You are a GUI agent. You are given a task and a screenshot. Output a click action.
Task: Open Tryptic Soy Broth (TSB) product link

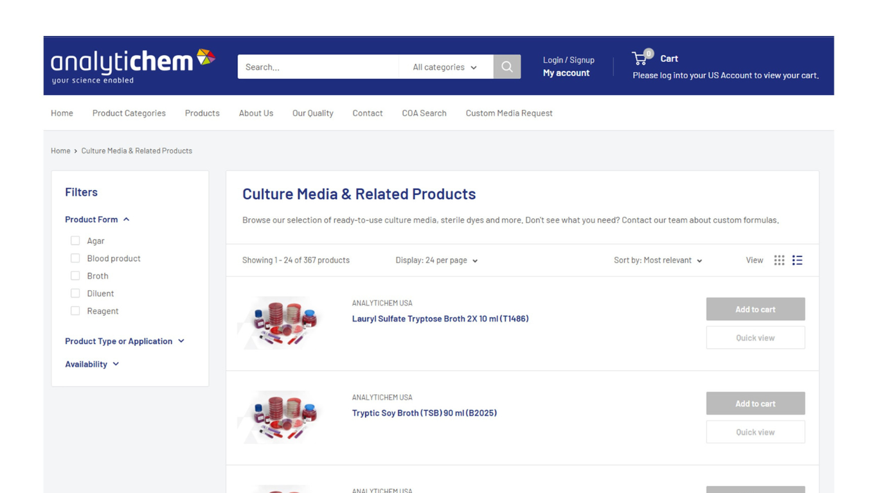tap(424, 413)
